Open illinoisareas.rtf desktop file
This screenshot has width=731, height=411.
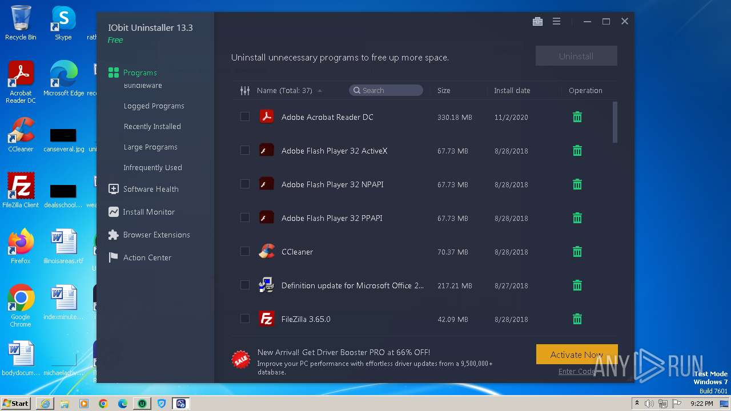pyautogui.click(x=63, y=247)
